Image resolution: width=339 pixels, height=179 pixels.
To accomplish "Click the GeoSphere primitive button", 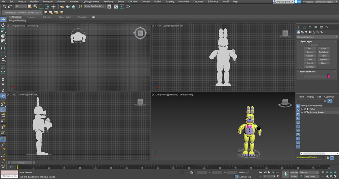I will click(324, 52).
